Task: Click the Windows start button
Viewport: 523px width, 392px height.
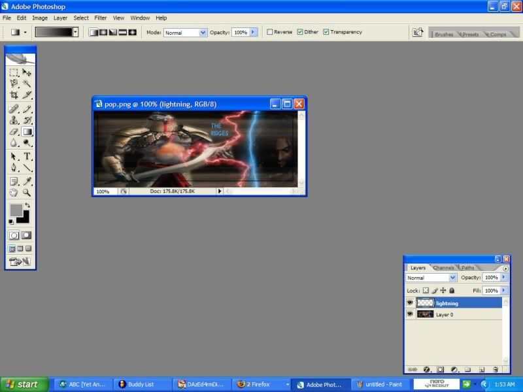Action: tap(24, 384)
